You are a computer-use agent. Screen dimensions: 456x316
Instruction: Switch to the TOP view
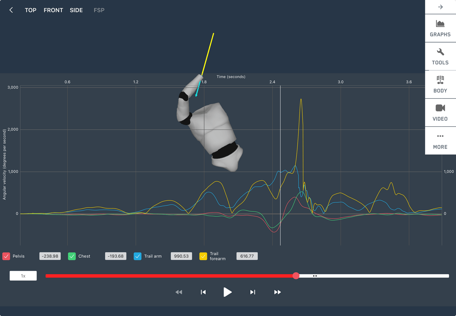[x=30, y=10]
